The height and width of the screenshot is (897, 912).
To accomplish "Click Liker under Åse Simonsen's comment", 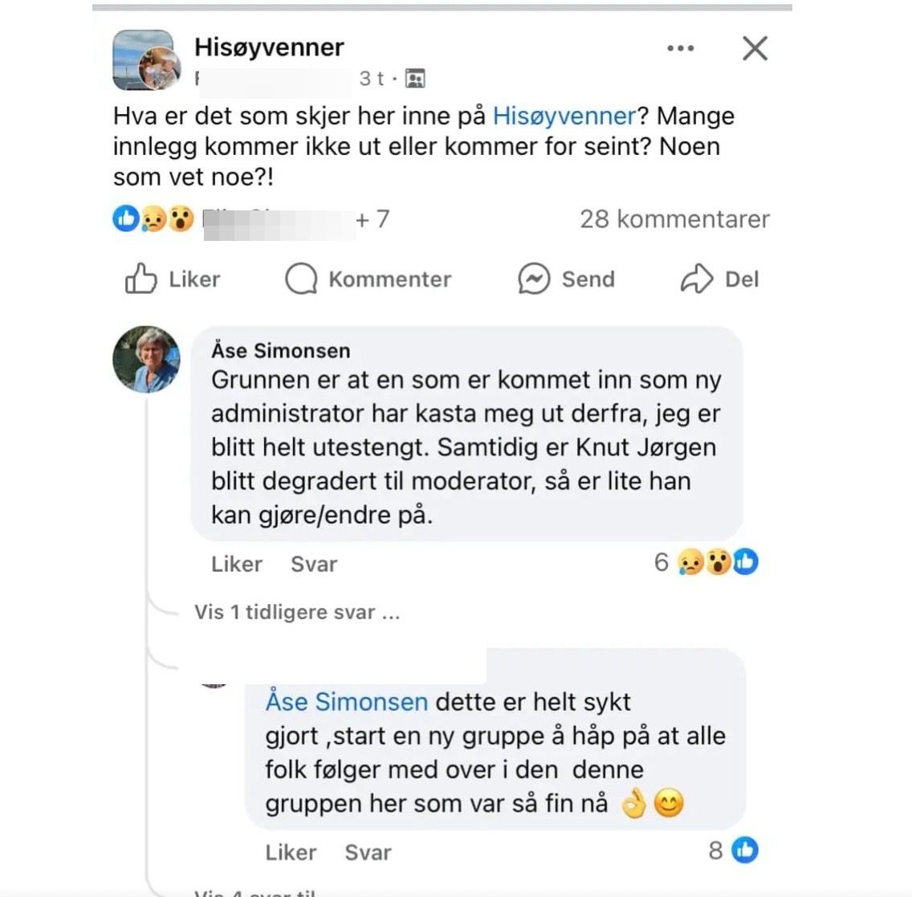I will [237, 565].
